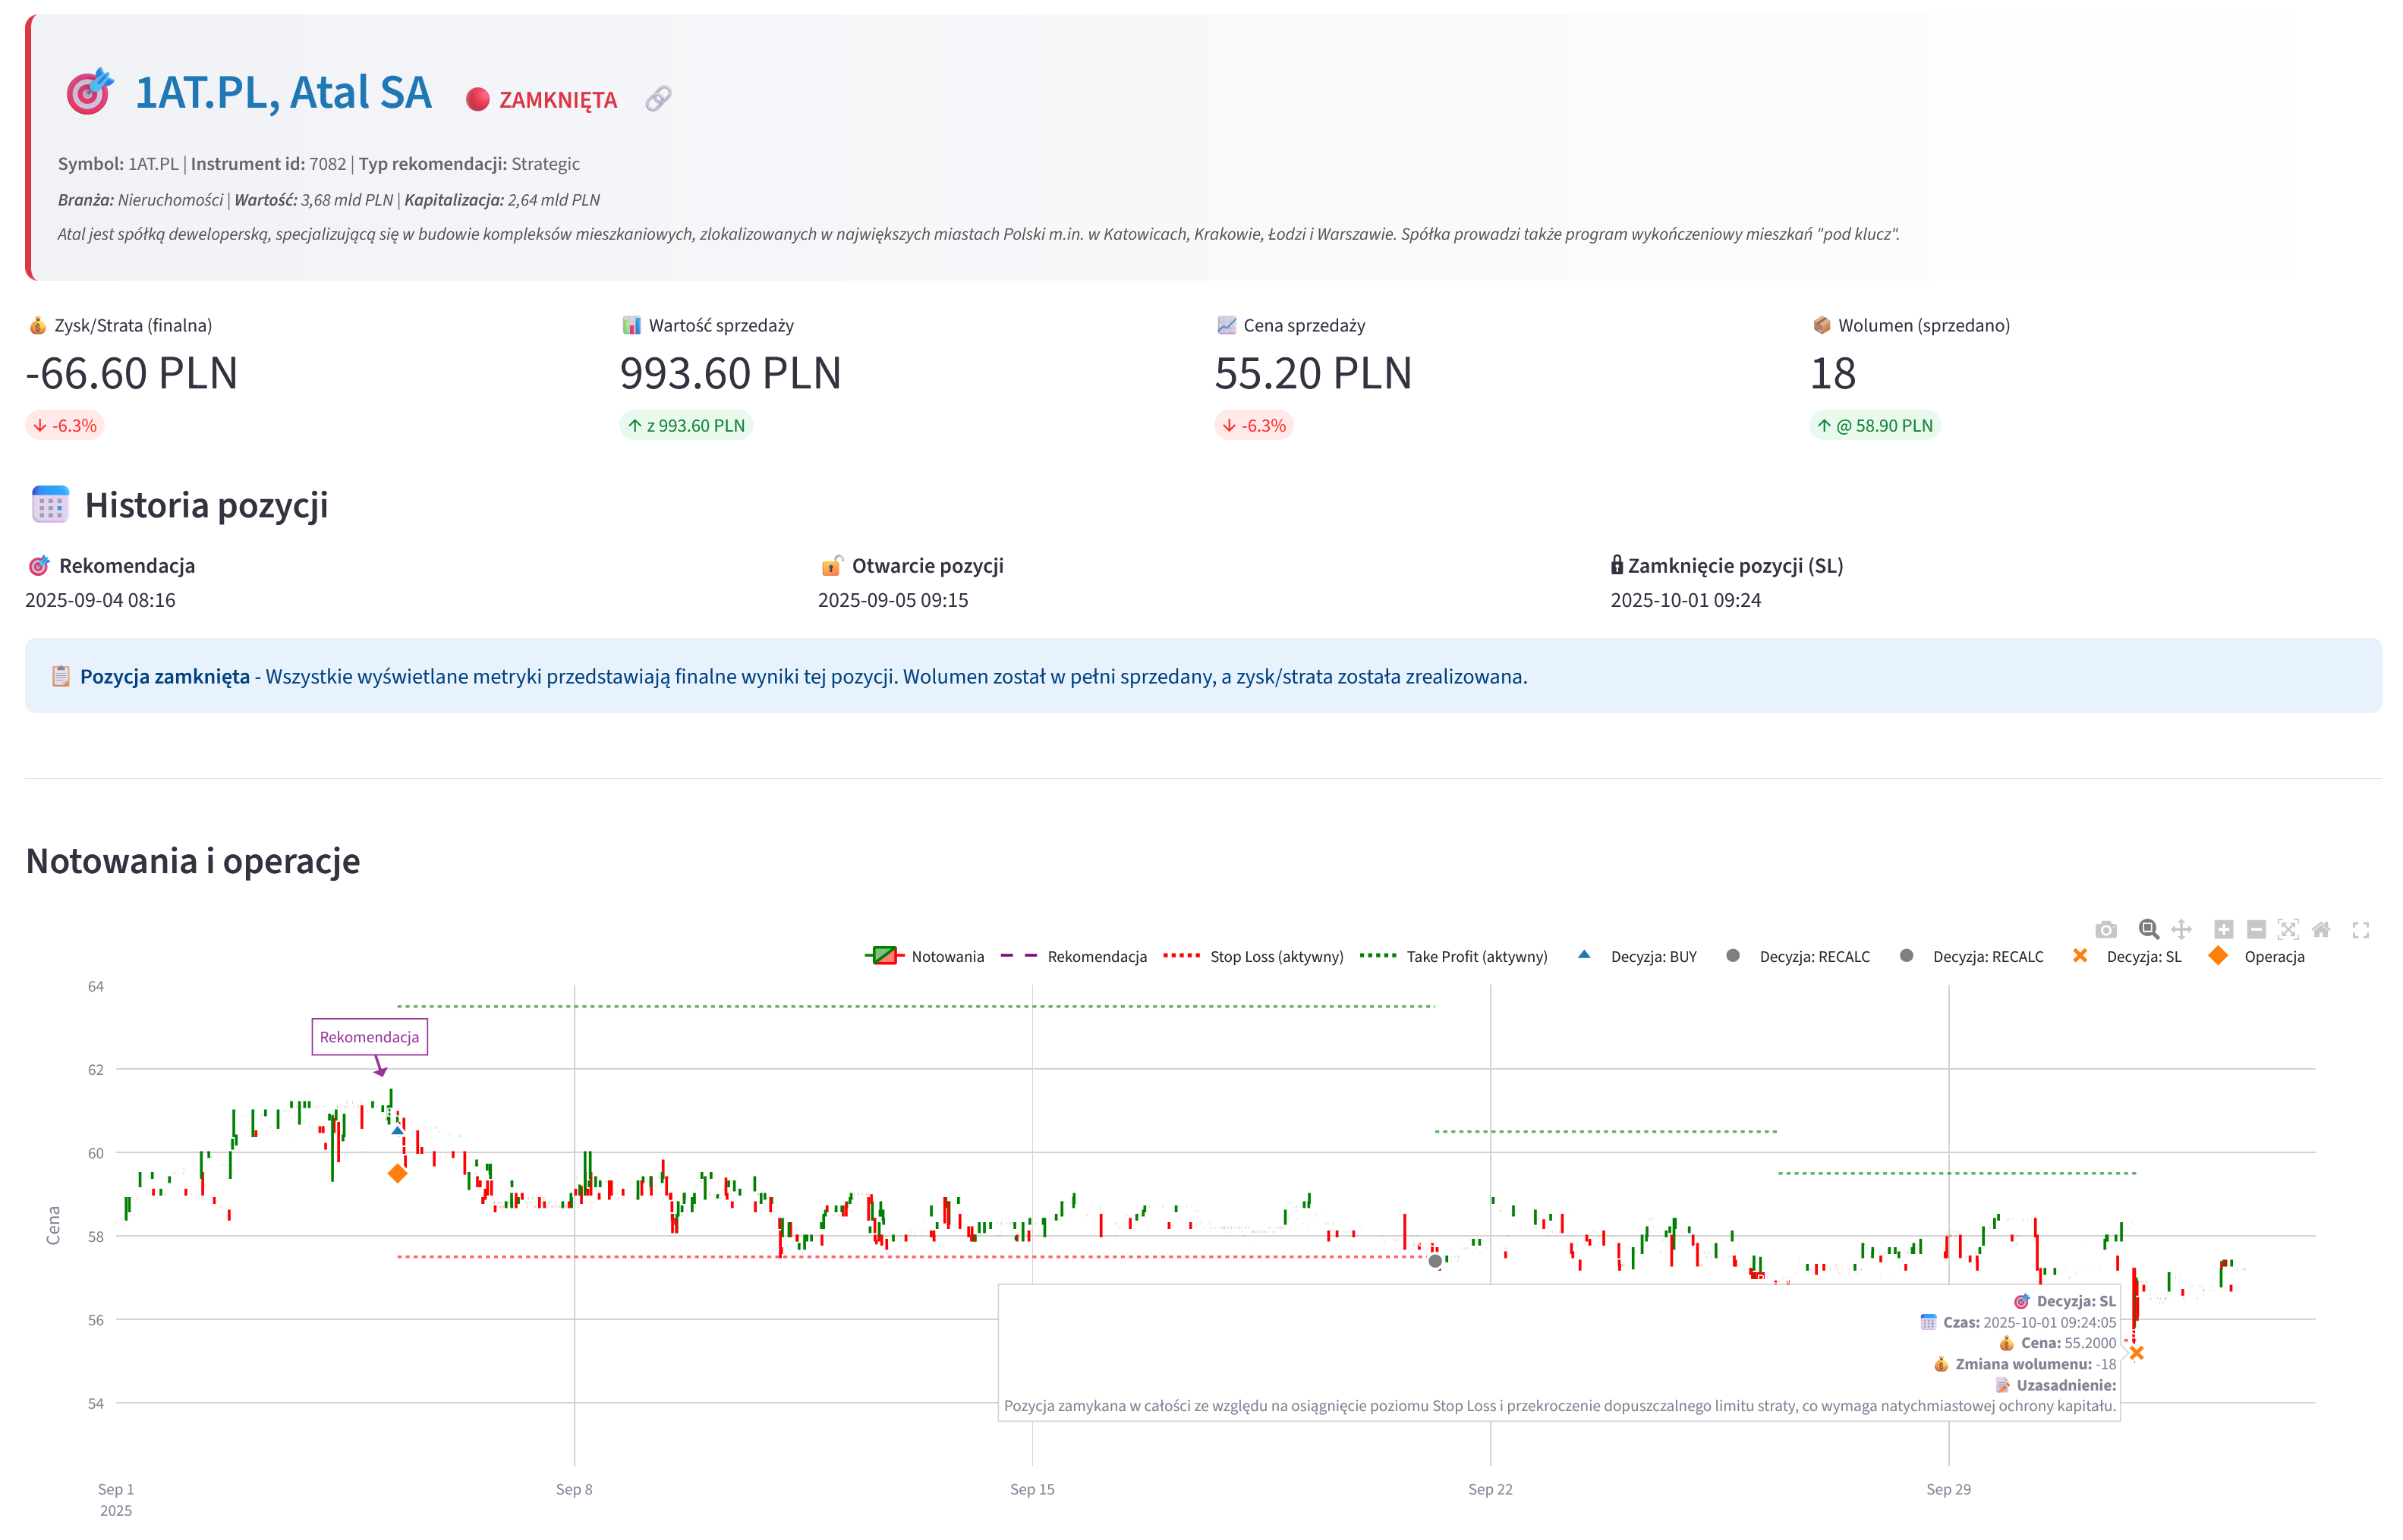Select the box zoom tool on the chart
2403x1540 pixels.
click(2148, 929)
